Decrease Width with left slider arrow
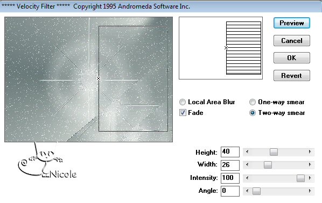Screen dimensions: 322x203 247,165
